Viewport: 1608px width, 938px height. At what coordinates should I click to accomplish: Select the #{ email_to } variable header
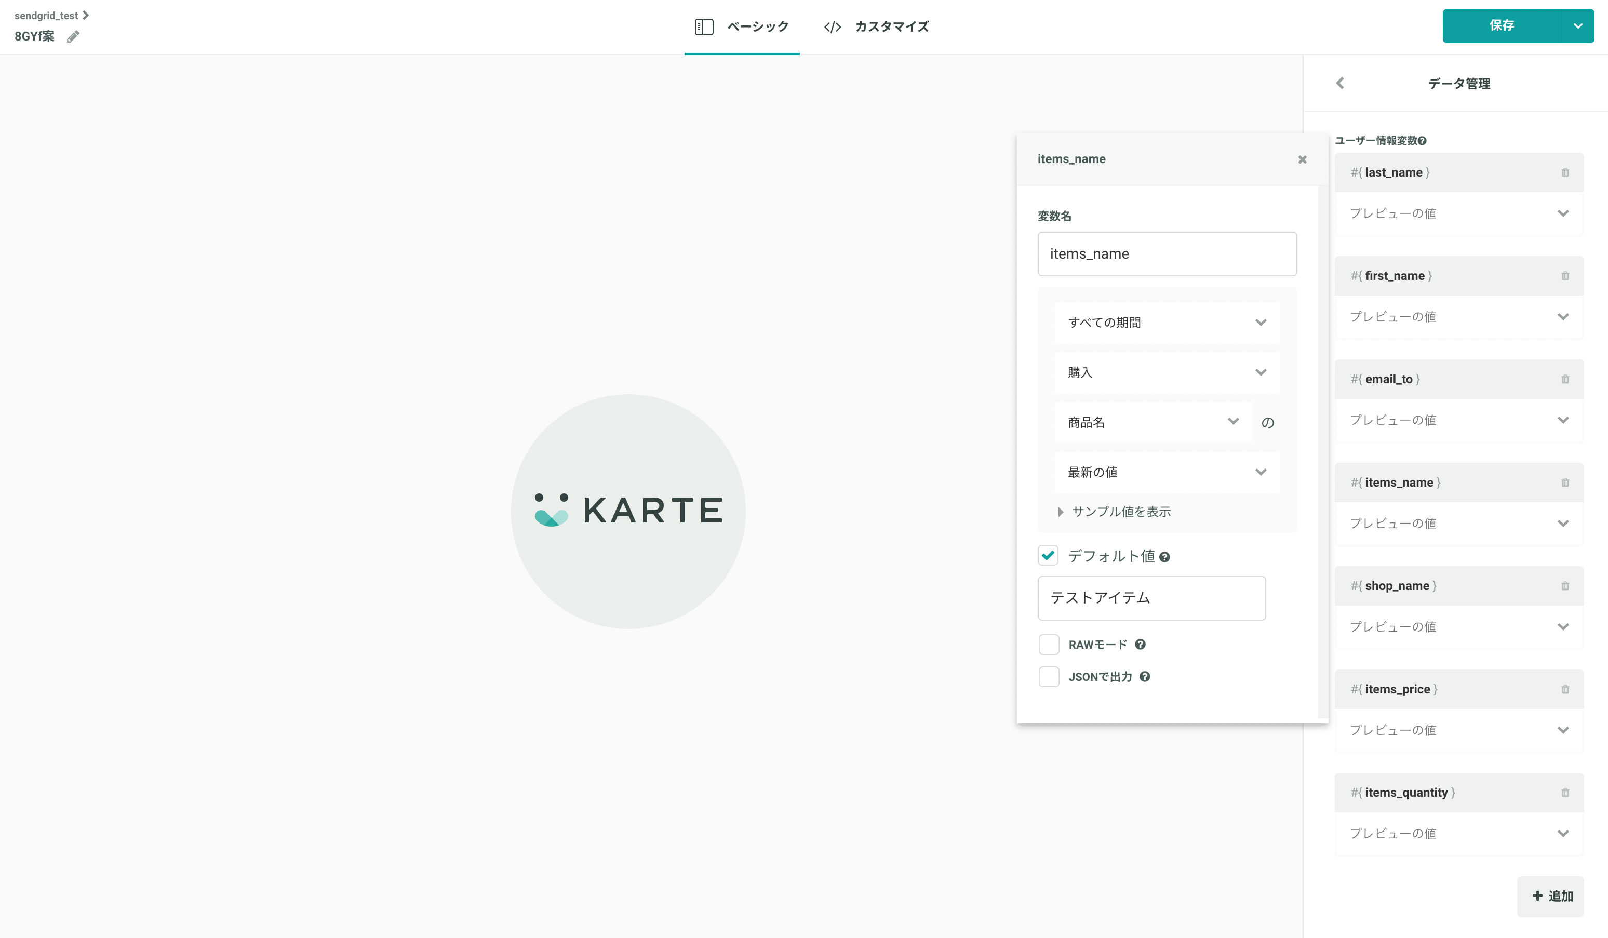[1459, 379]
